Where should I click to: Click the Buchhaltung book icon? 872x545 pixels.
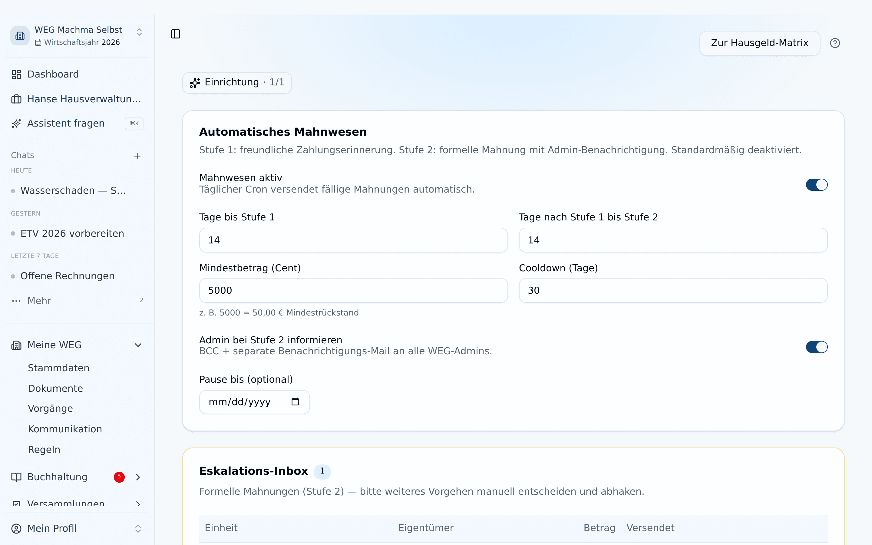[16, 477]
